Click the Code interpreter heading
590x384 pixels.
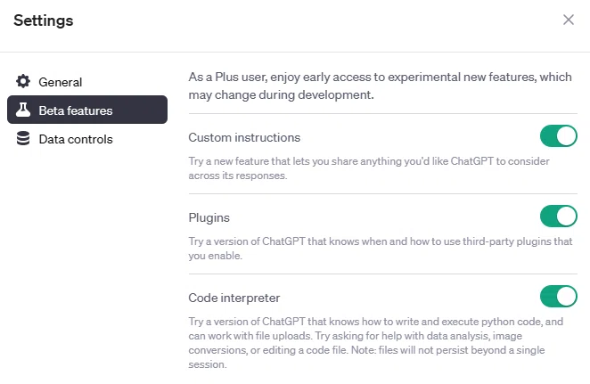(x=234, y=298)
